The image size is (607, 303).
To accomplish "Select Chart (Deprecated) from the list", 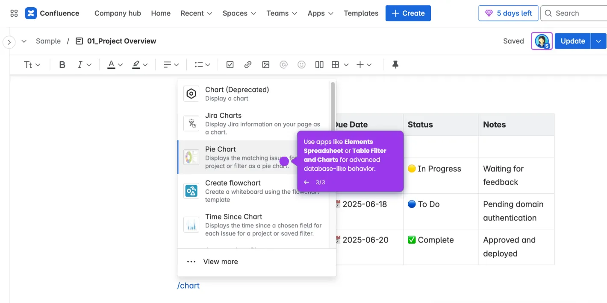I will 254,93.
